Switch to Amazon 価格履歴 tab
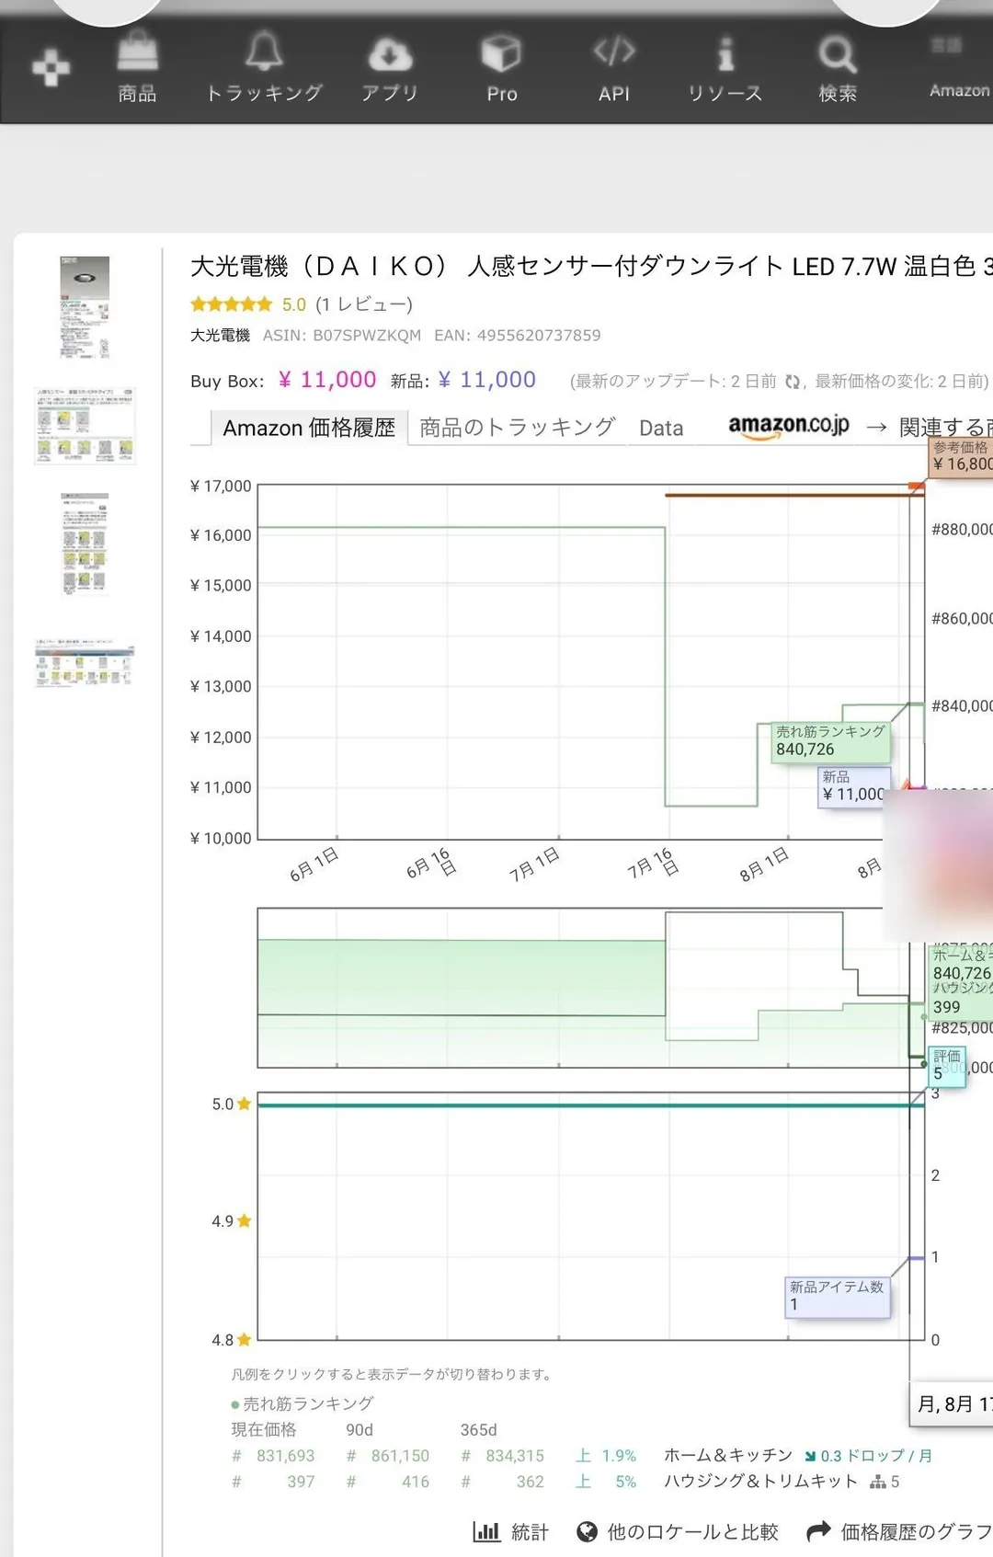Viewport: 993px width, 1557px height. 309,428
